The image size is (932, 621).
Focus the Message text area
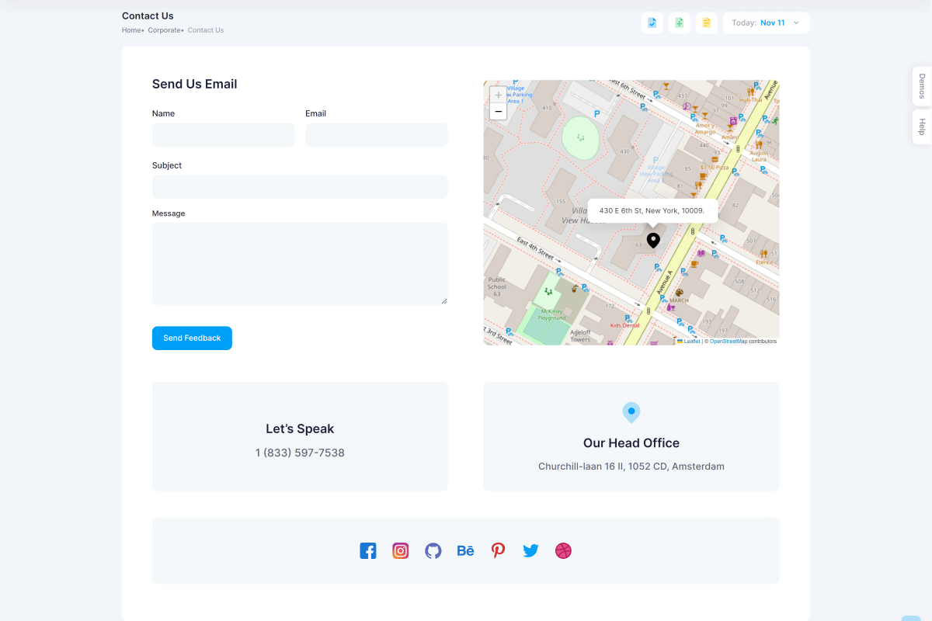coord(300,264)
